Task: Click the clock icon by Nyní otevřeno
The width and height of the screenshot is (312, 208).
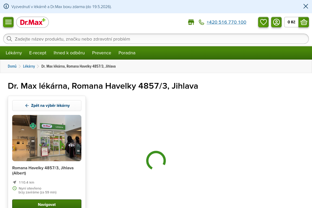Action: 15,188
